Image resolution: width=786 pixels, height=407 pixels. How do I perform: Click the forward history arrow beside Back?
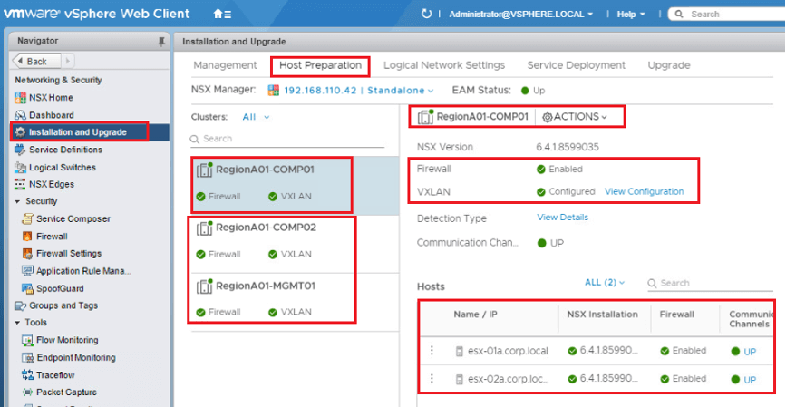[68, 61]
